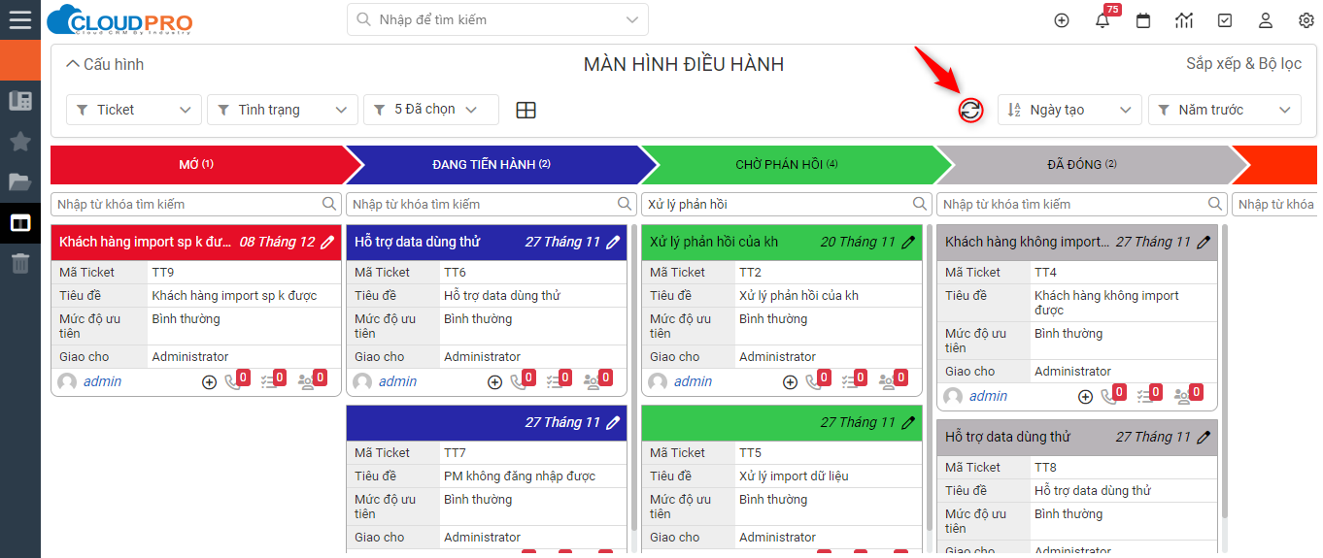Edit the TT9 card with pencil icon

click(328, 242)
